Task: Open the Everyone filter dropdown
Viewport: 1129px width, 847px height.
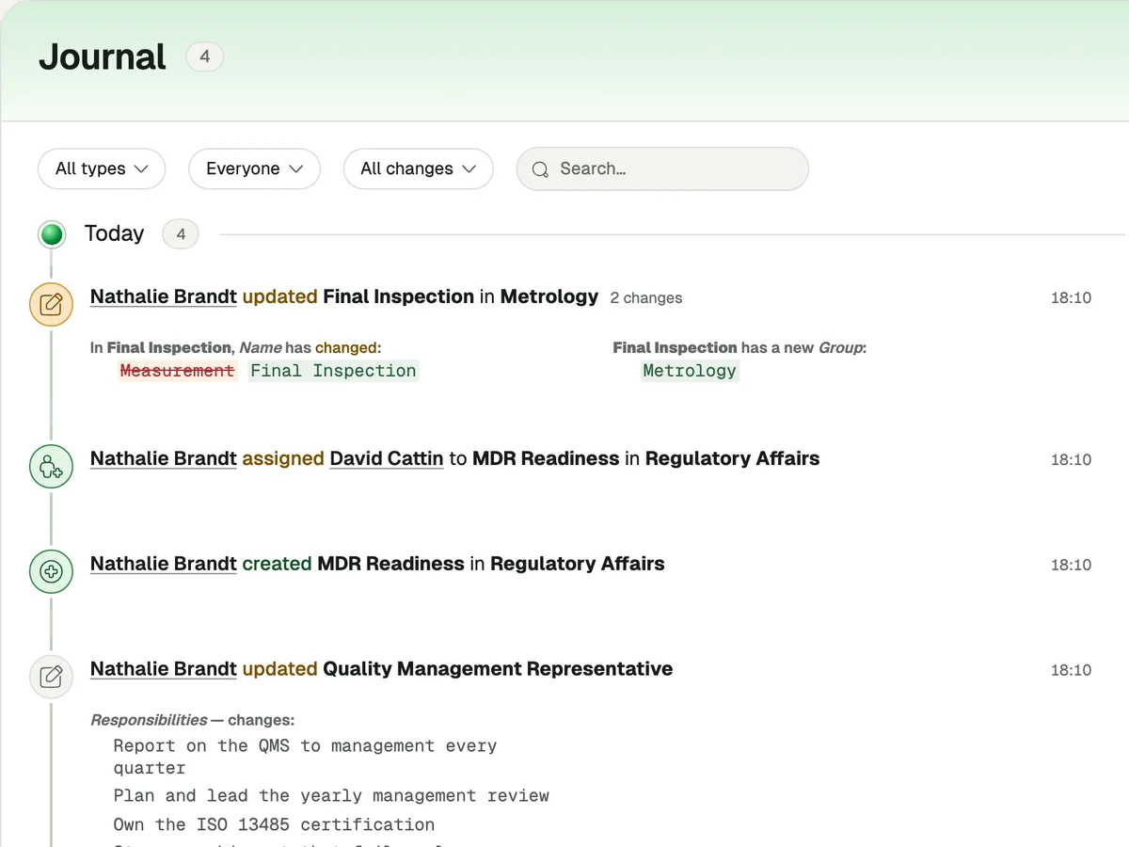Action: 254,168
